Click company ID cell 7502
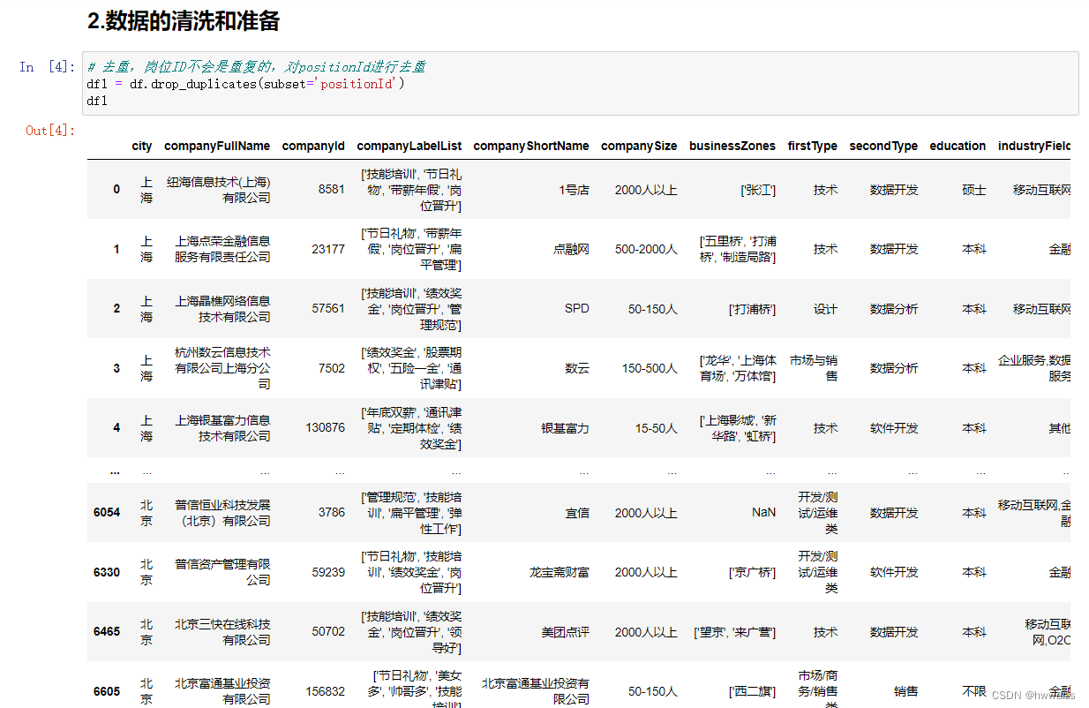The width and height of the screenshot is (1089, 708). tap(332, 368)
